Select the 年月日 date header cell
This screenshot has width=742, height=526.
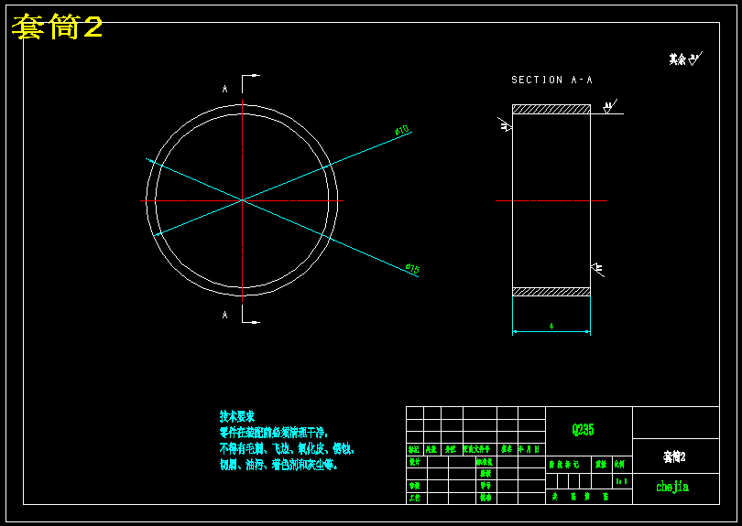click(531, 449)
